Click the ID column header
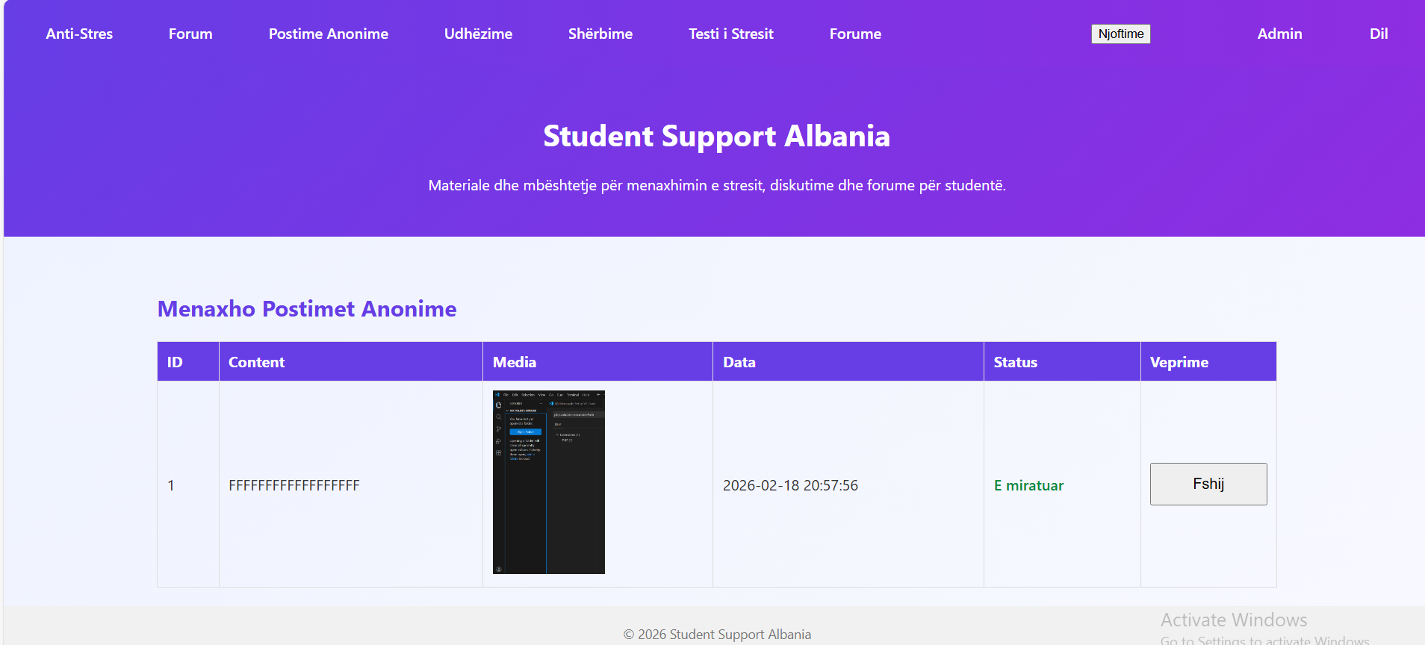This screenshot has height=645, width=1425. click(175, 362)
